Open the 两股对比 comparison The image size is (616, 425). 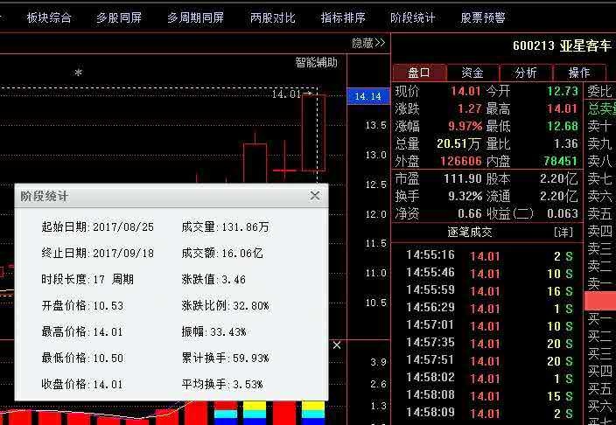point(272,17)
